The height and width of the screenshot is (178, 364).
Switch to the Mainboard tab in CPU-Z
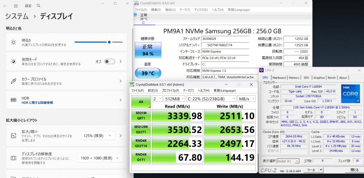pos(279,78)
